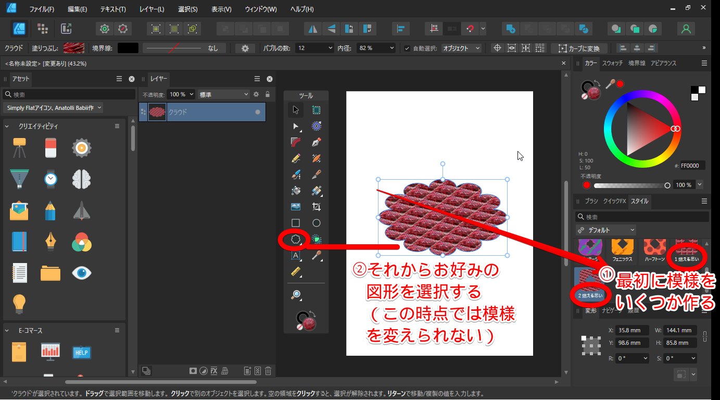Image resolution: width=720 pixels, height=400 pixels.
Task: Open the デフォルト style category dropdown
Action: click(x=606, y=230)
